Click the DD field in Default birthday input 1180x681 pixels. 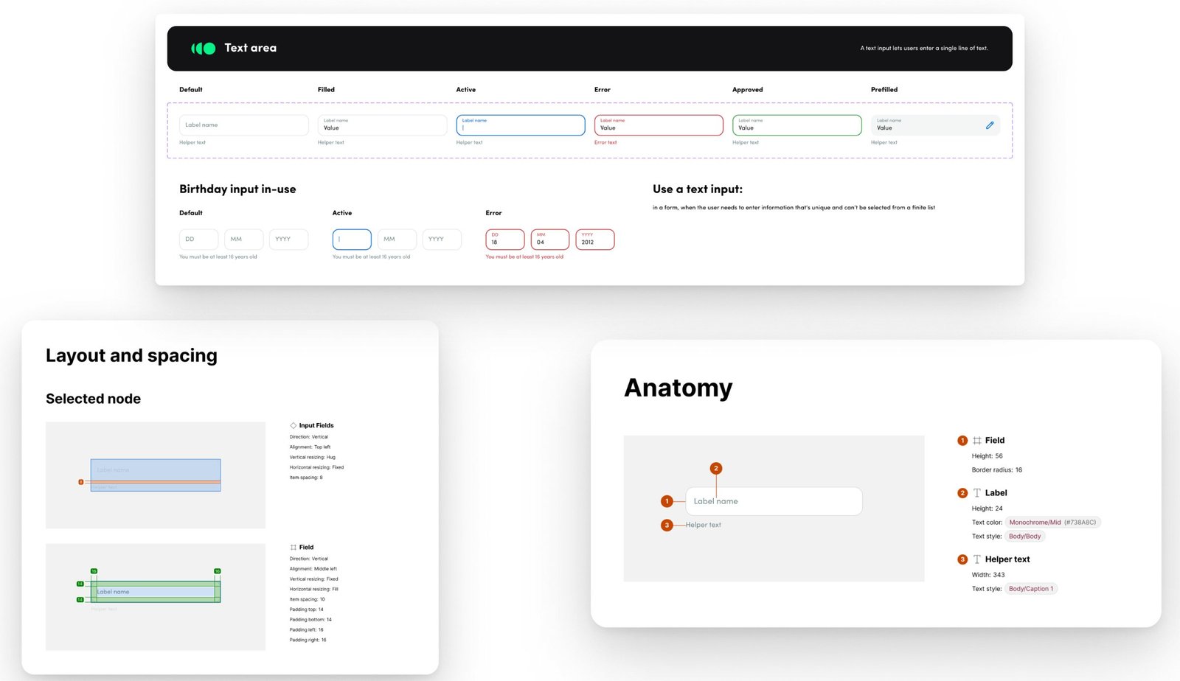click(198, 240)
